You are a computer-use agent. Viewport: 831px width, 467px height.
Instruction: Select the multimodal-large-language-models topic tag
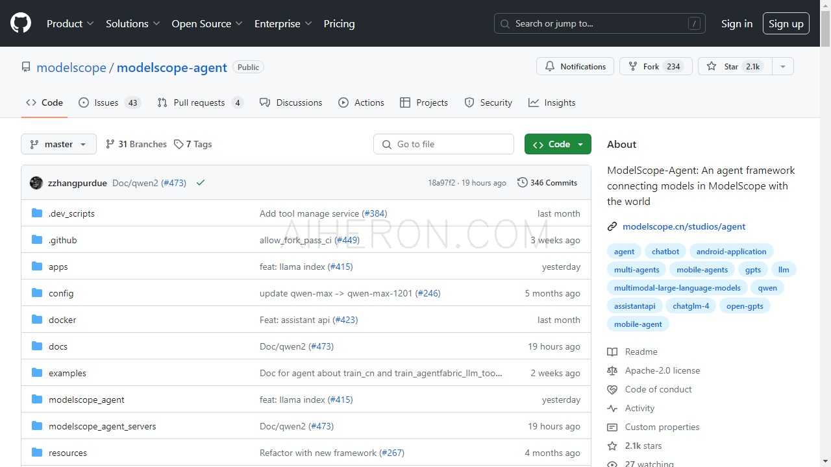click(677, 288)
